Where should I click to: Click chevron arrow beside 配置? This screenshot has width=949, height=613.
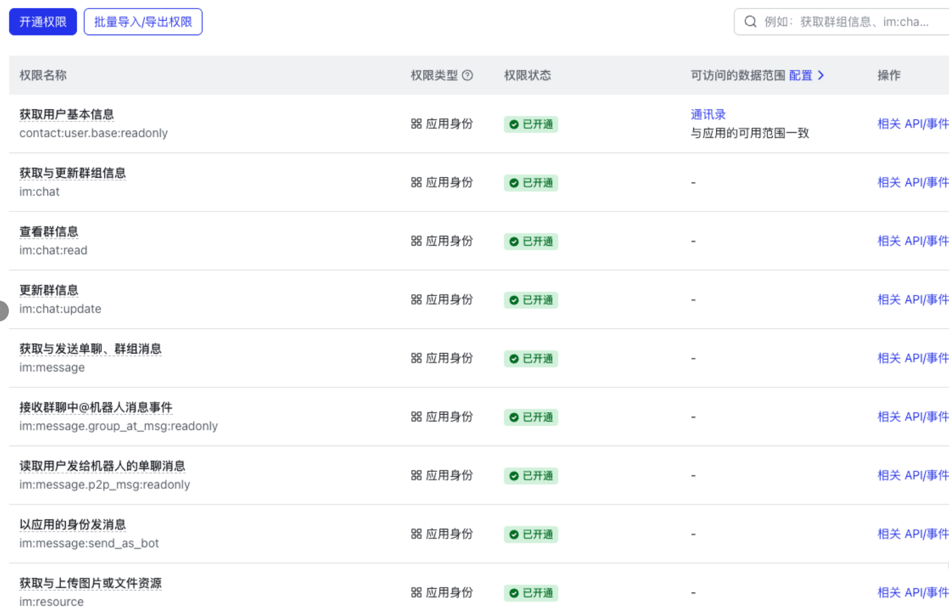821,76
